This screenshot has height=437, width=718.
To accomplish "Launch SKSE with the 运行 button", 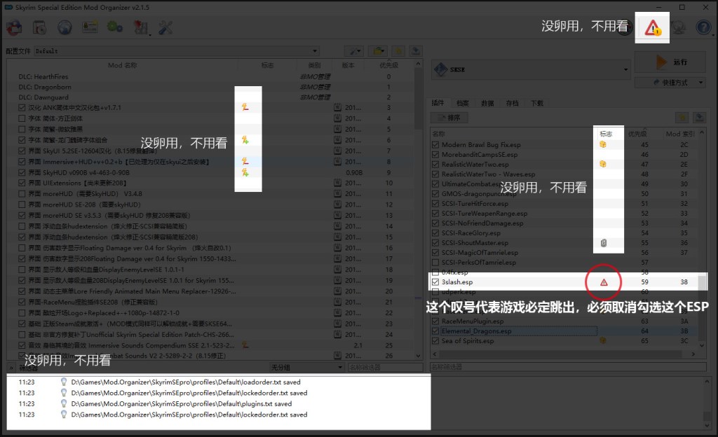I will pos(670,62).
